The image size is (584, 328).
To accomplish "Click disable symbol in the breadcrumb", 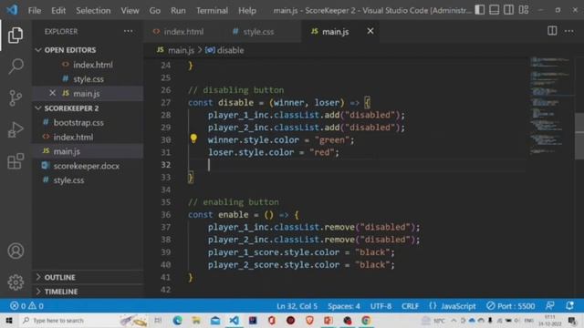I will 225,50.
